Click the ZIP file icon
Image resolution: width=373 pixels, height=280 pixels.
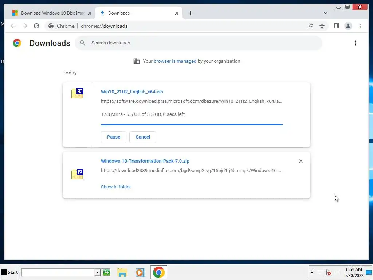point(77,174)
